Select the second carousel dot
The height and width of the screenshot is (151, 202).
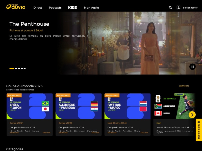point(16,68)
